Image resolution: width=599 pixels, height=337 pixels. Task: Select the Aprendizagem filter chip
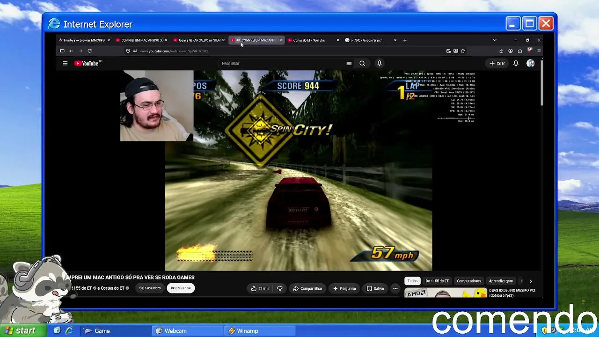pyautogui.click(x=501, y=281)
